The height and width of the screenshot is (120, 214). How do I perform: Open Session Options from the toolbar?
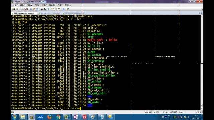pos(52,9)
